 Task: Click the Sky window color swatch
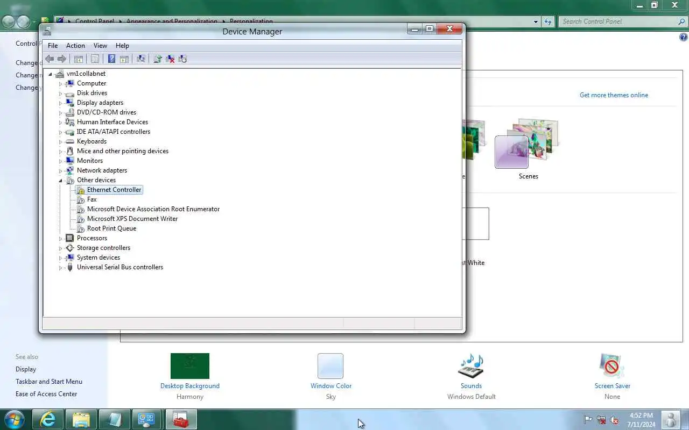[x=331, y=366]
